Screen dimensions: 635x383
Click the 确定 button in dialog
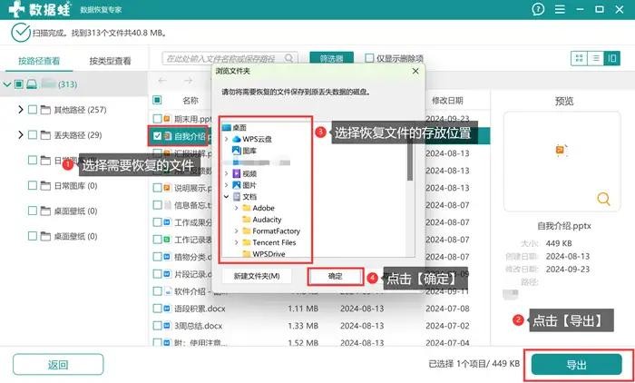[335, 275]
